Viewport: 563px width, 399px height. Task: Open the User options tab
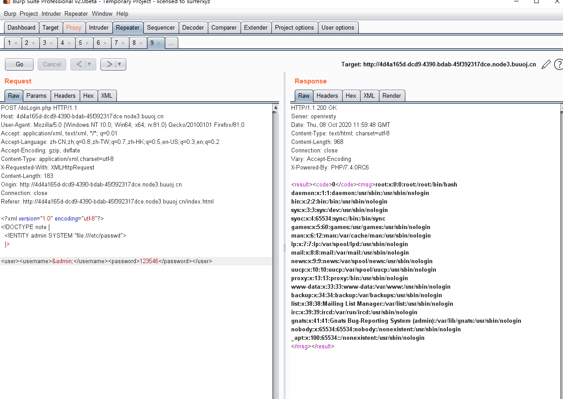tap(338, 27)
